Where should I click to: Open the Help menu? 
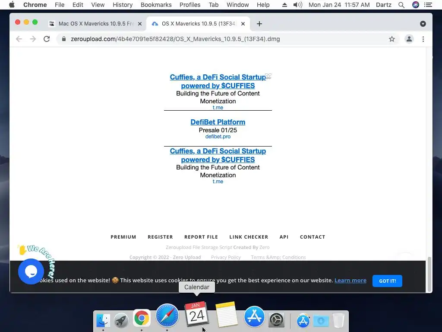coord(263,5)
